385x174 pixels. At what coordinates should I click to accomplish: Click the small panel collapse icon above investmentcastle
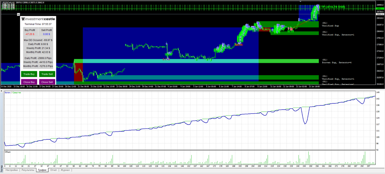[18, 14]
